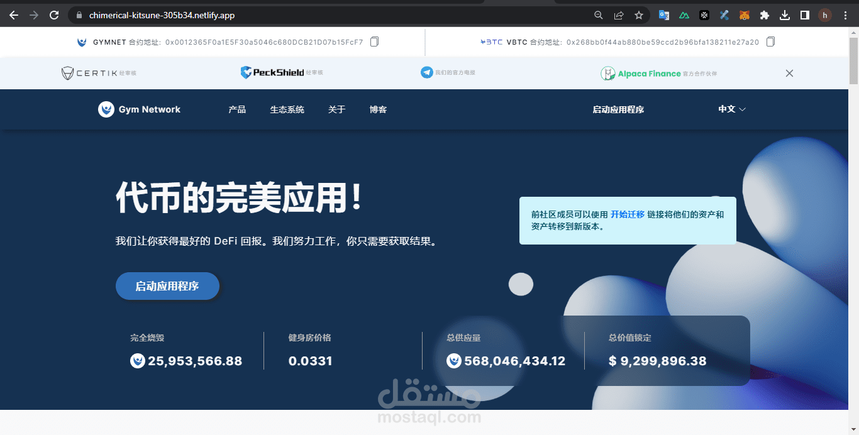
Task: Open the 中文 language dropdown
Action: pos(731,109)
